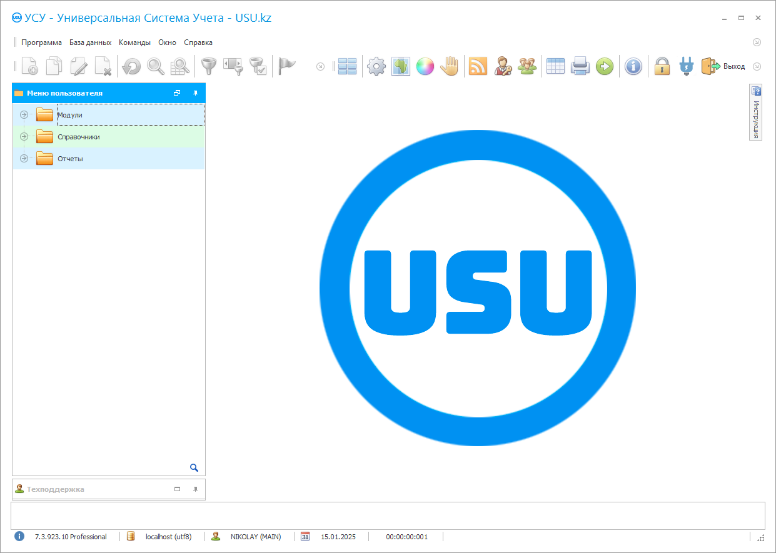
Task: Click the table search magnifier icon
Action: 180,66
